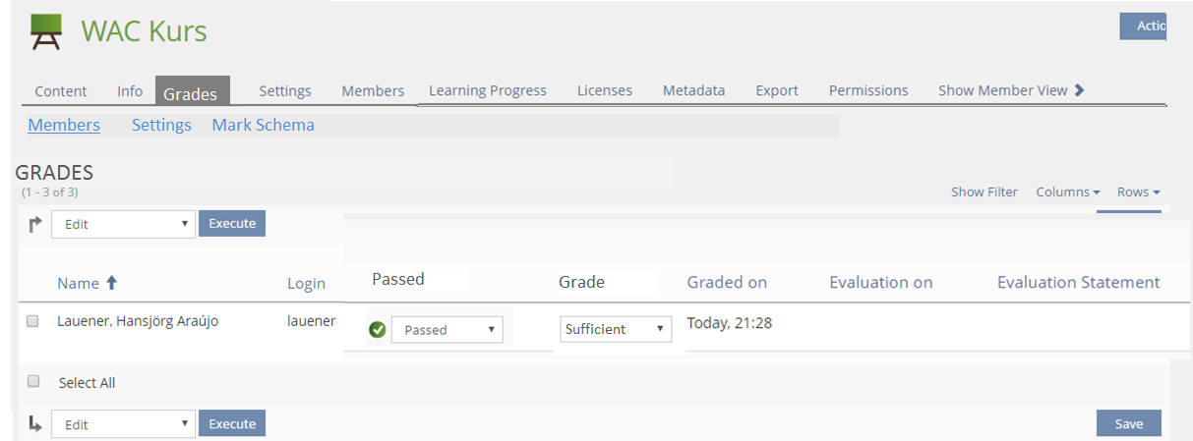
Task: Click the Show Filter link
Action: point(984,193)
